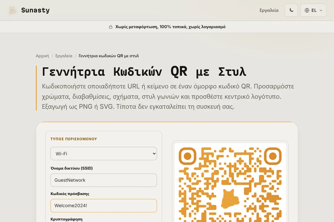Click the Κωδικός πρόσβασης label
The height and width of the screenshot is (222, 334).
(70, 194)
